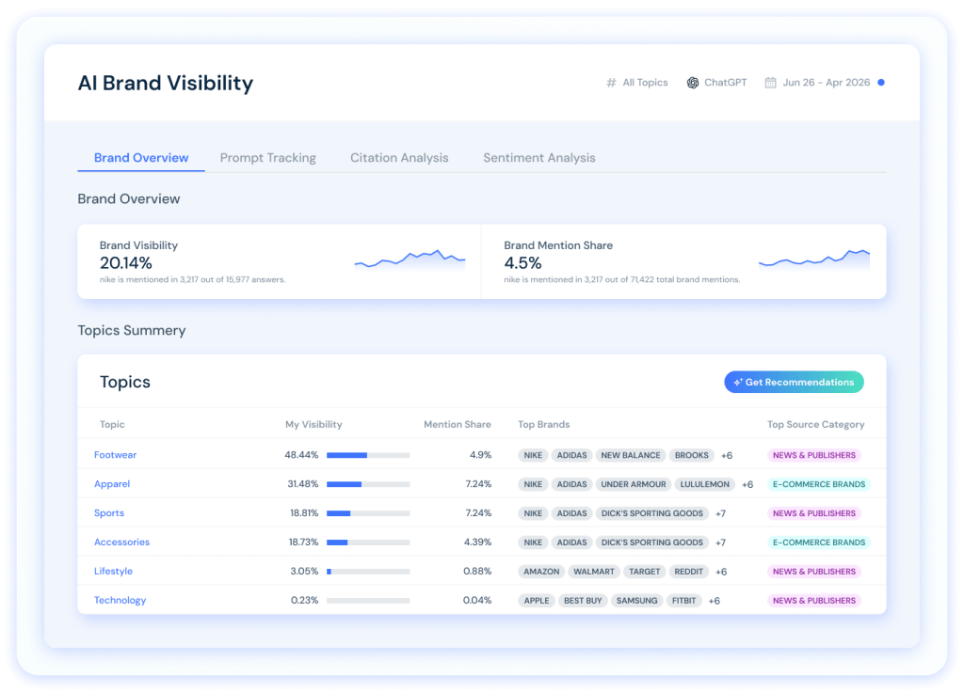The image size is (964, 692).
Task: Click the sparkle icon in Get Recommendations
Action: coord(738,382)
